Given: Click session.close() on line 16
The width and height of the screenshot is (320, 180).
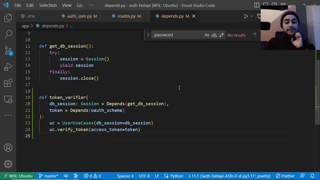Looking at the screenshot, I should pos(79,78).
